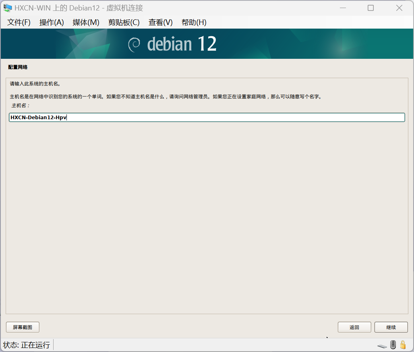The image size is (414, 352).
Task: Click the virtual machine connection title icon
Action: coord(7,8)
